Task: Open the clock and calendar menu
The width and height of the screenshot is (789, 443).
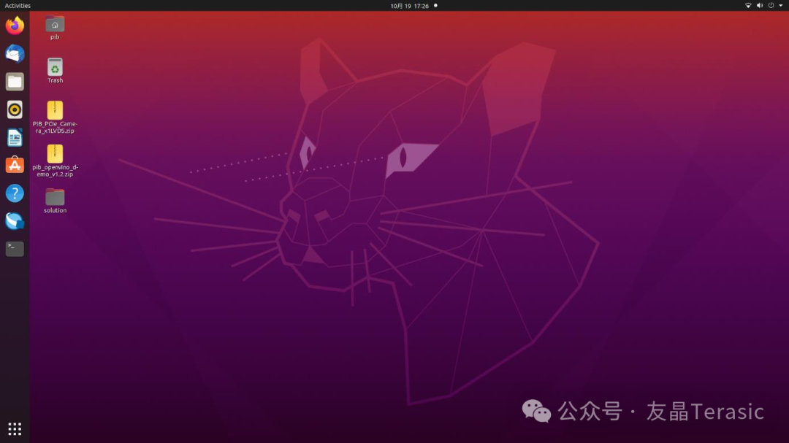Action: [x=410, y=6]
